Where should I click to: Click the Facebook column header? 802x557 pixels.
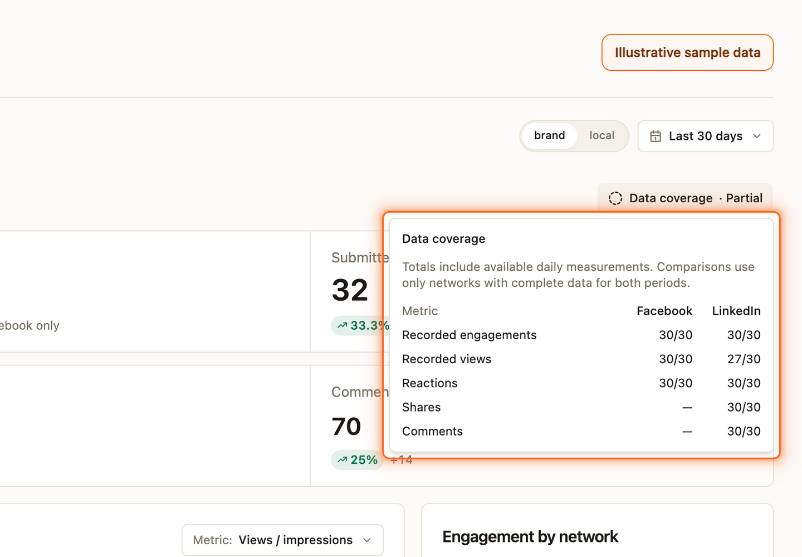[x=664, y=311]
